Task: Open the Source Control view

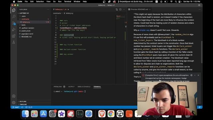Action: tap(14, 23)
